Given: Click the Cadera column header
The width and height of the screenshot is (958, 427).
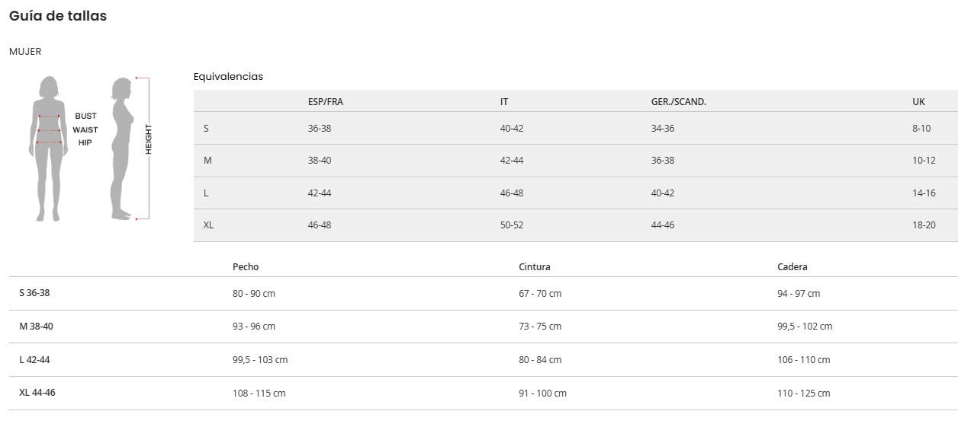Looking at the screenshot, I should 792,267.
